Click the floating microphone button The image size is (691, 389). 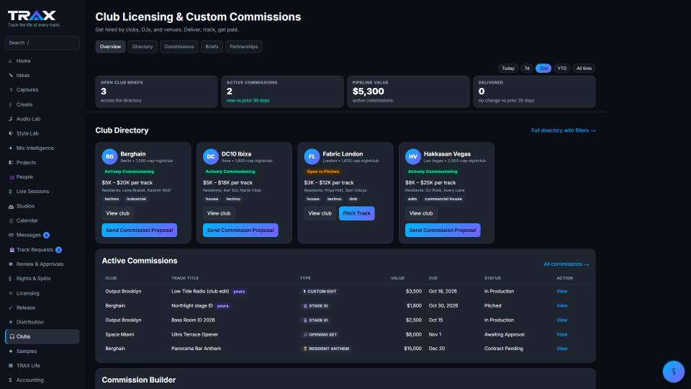674,372
